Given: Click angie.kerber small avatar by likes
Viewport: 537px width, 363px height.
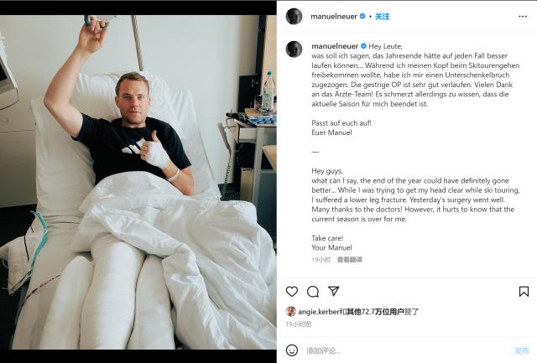Looking at the screenshot, I should 291,311.
